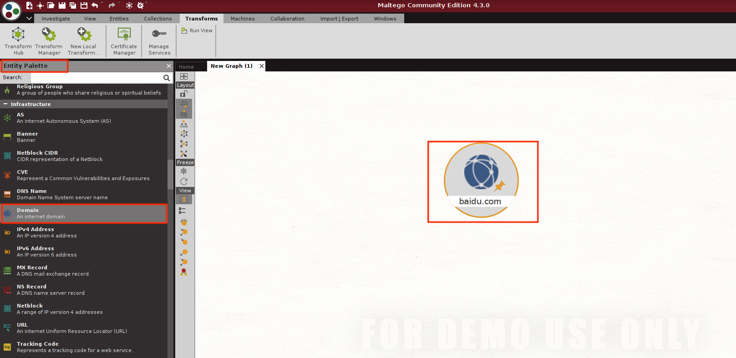736x358 pixels.
Task: Open Manage Services
Action: 159,40
